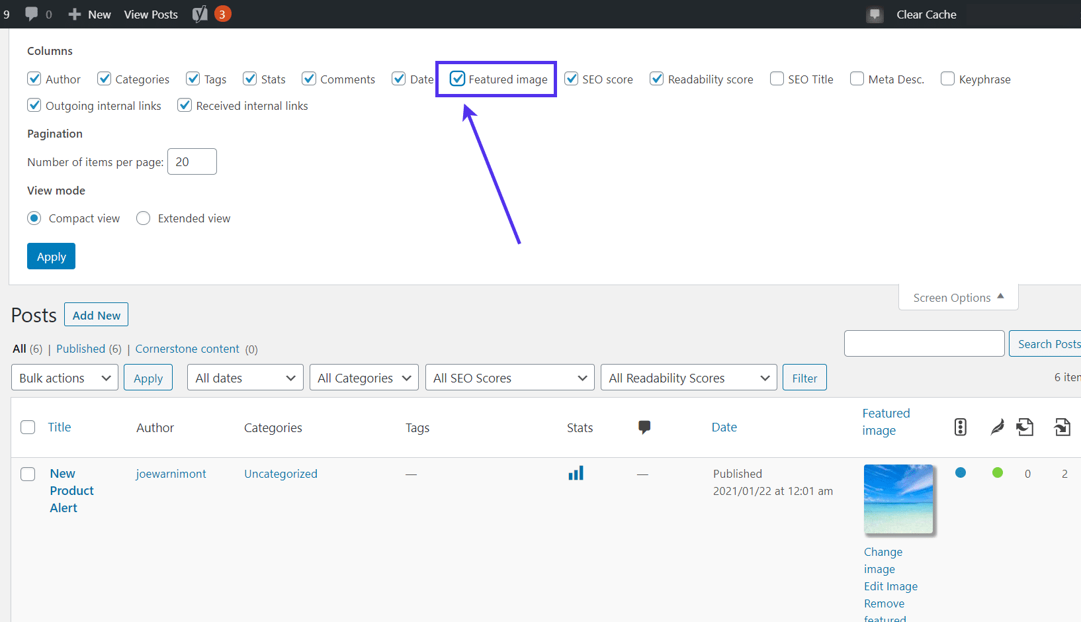1081x622 pixels.
Task: Enable the SEO Title column checkbox
Action: coord(777,79)
